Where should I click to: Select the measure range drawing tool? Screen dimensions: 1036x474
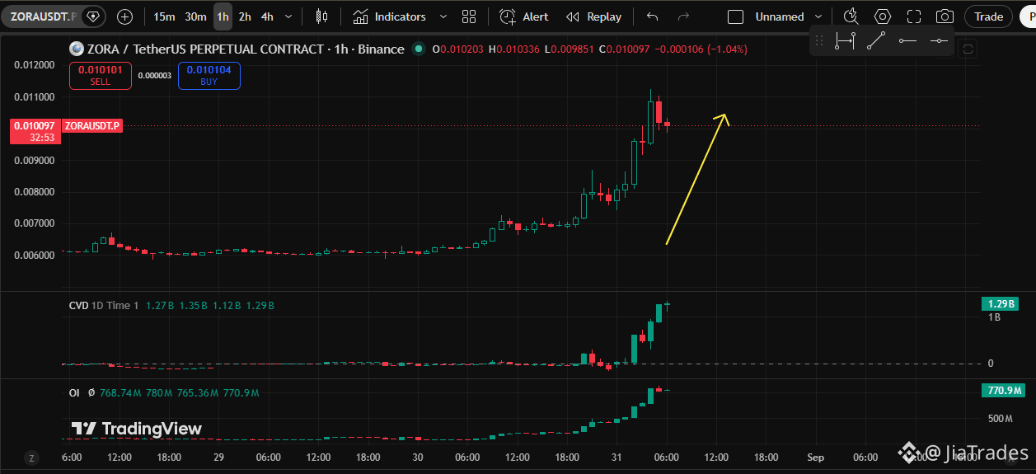[x=845, y=40]
